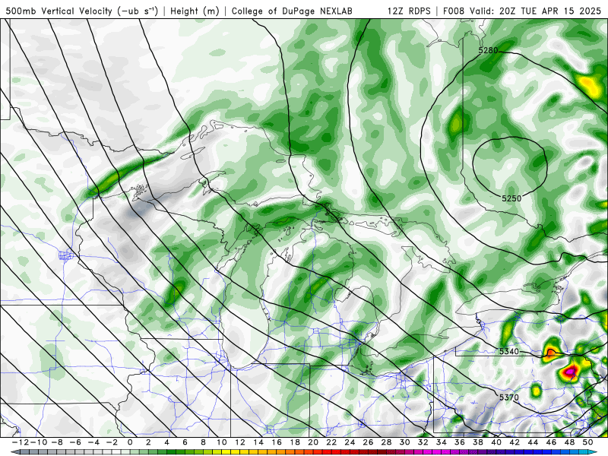The height and width of the screenshot is (456, 608).
Task: Click the 28 colorbar tick label
Action: pyautogui.click(x=386, y=442)
